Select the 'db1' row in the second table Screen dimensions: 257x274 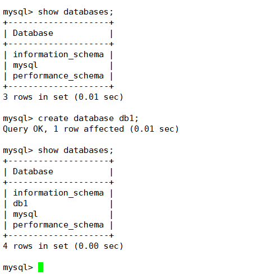coord(20,203)
